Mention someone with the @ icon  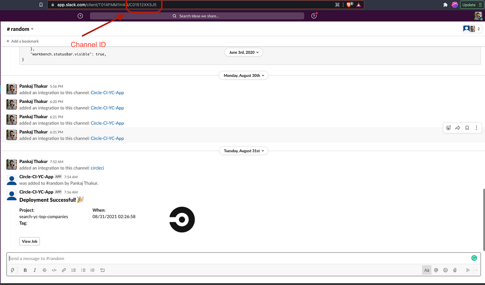tap(436, 270)
